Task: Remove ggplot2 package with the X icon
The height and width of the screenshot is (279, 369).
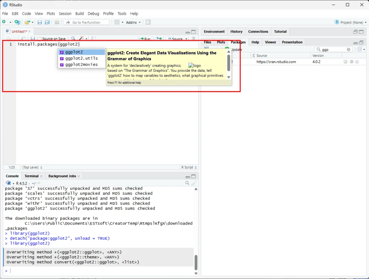Action: 357,62
